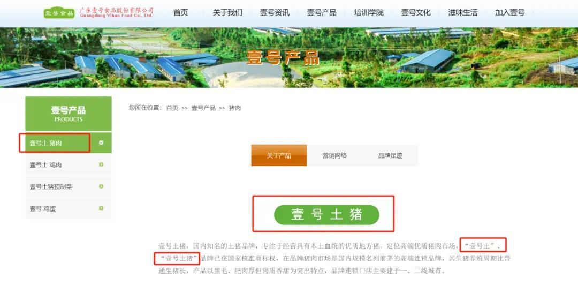Click the 壹号食品 green logo

click(x=59, y=13)
